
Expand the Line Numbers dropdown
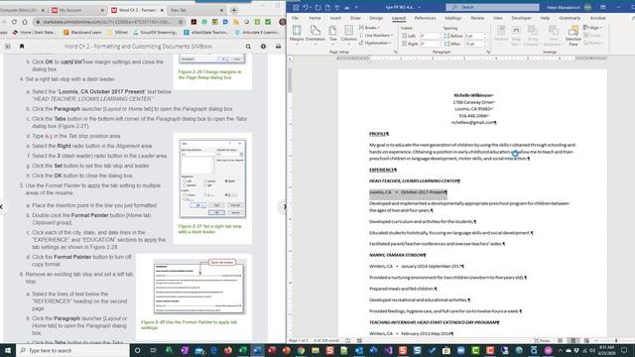(376, 36)
